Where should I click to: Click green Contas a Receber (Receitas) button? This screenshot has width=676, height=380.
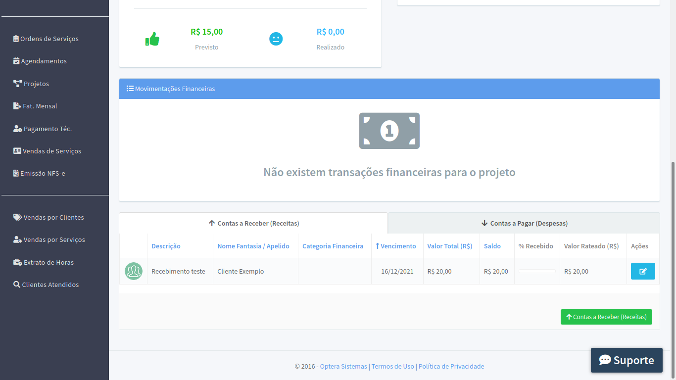tap(606, 317)
